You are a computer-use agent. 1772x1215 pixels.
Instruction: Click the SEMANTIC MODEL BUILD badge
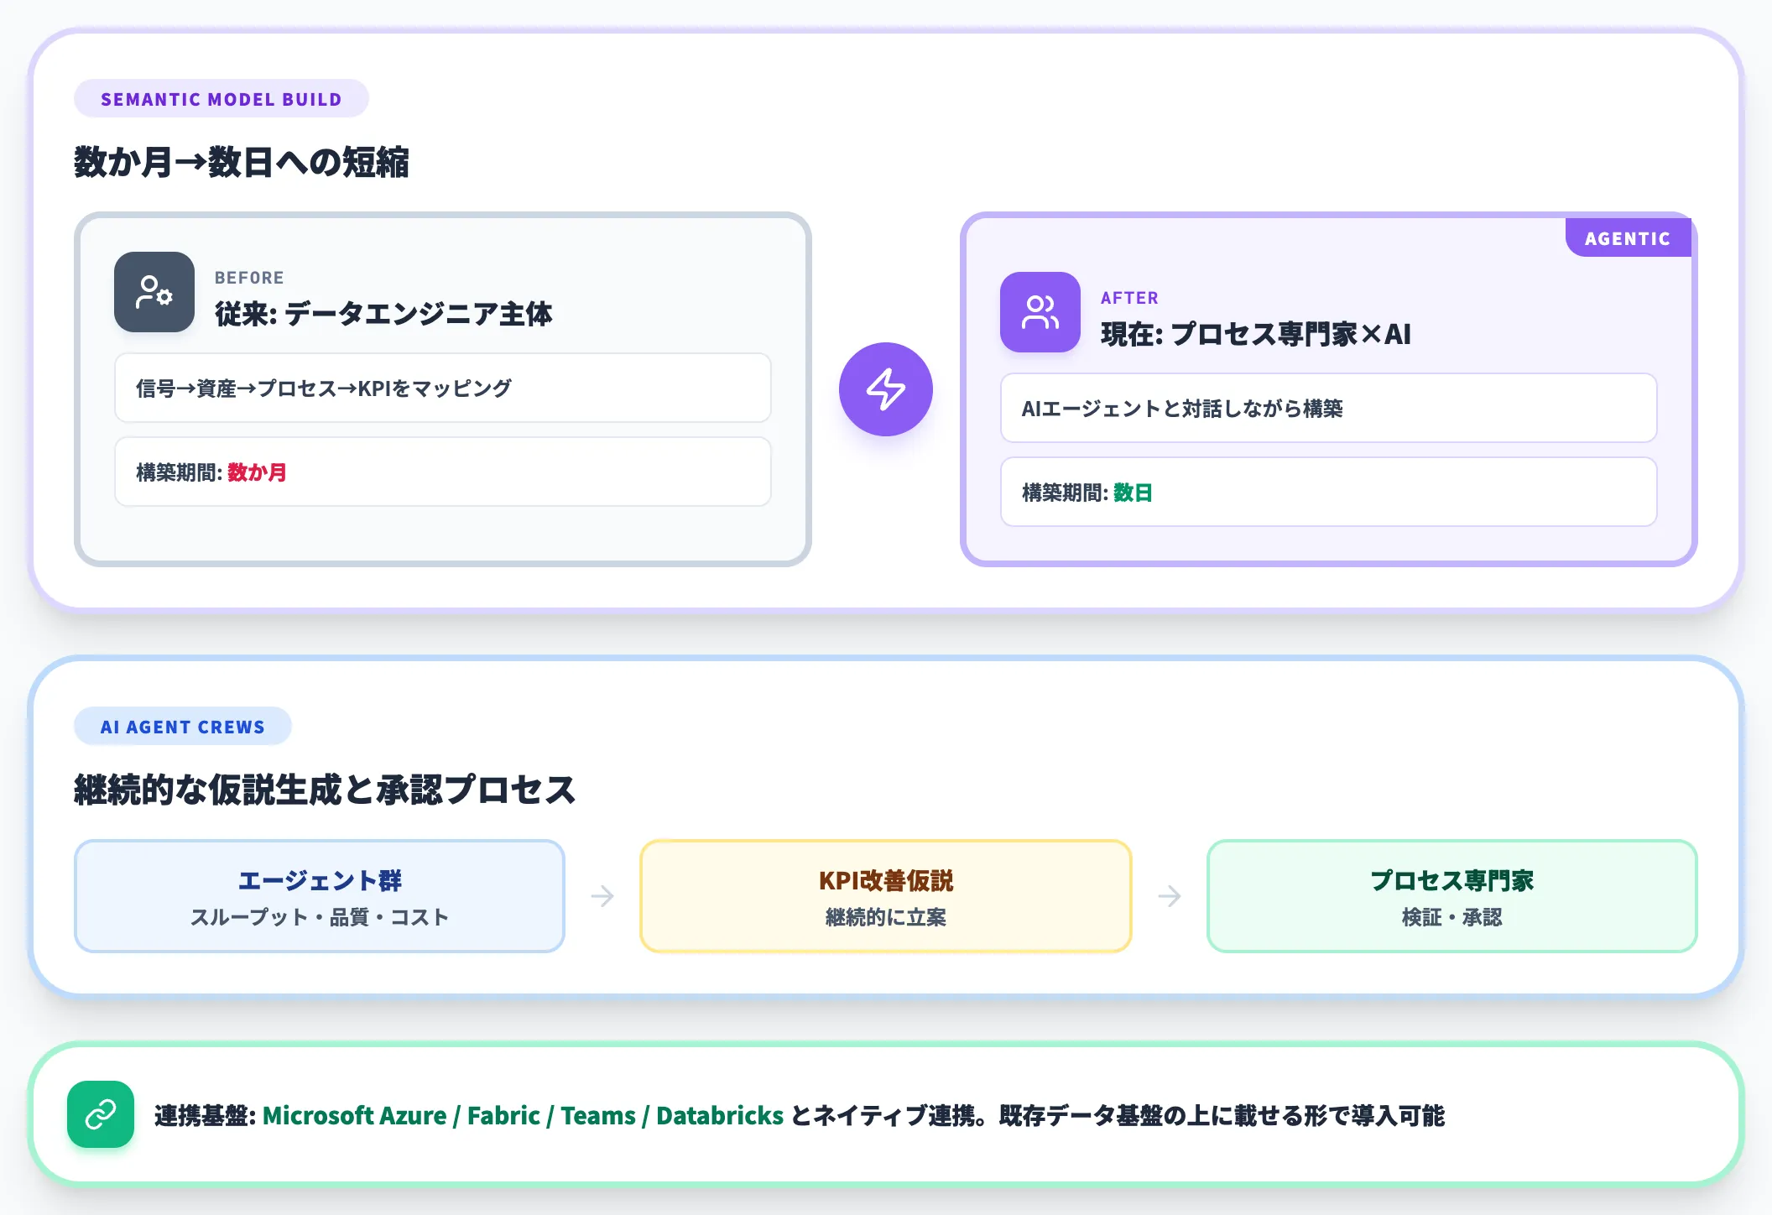click(x=221, y=99)
